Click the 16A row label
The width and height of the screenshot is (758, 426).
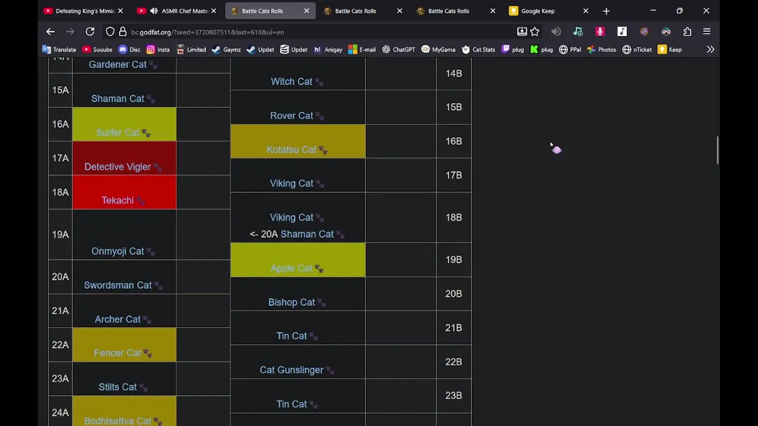60,124
